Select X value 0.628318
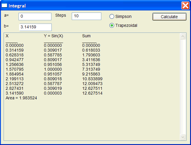This screenshot has height=145, width=191. tap(15, 55)
